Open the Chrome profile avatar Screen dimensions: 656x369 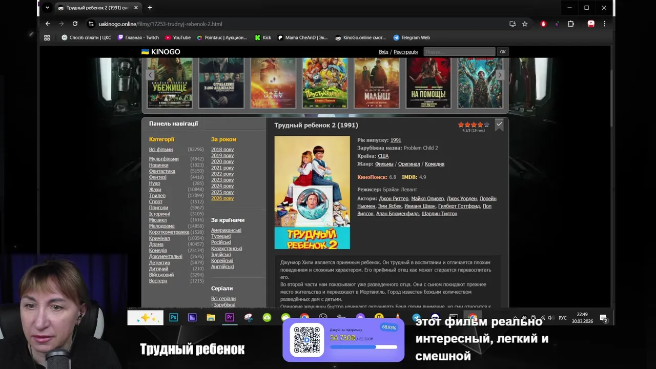click(591, 24)
